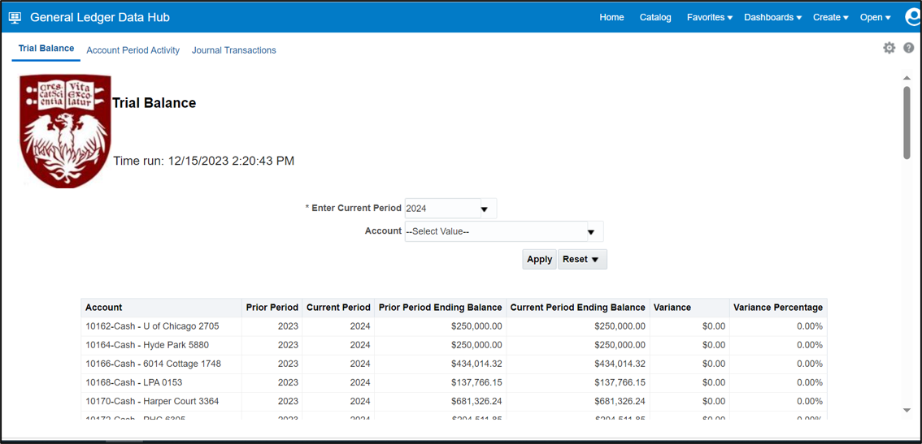Click the Variance column header

[689, 307]
